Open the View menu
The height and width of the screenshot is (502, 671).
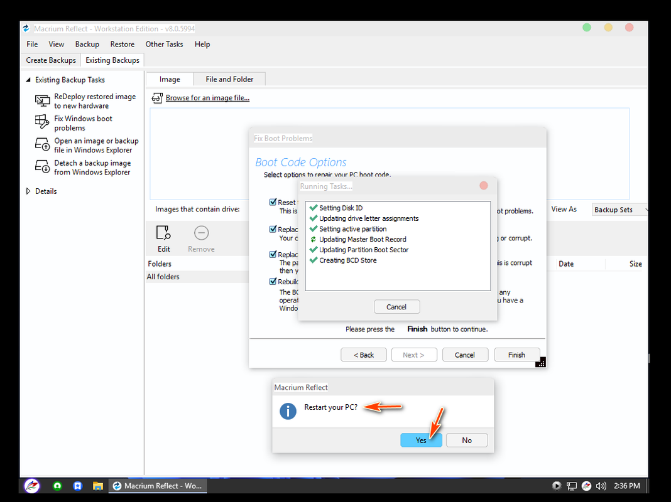point(56,44)
